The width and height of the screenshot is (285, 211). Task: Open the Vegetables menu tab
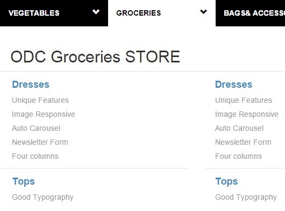(54, 13)
